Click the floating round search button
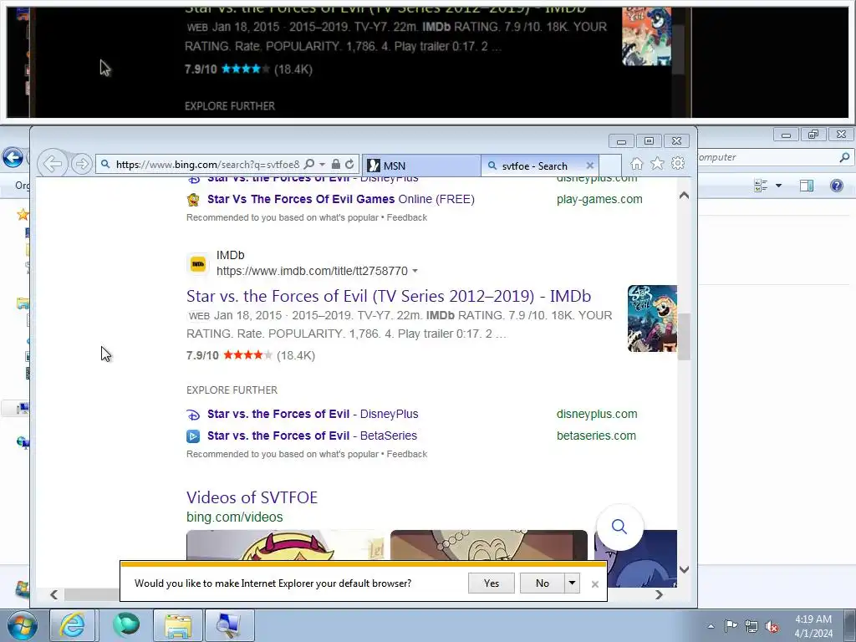The height and width of the screenshot is (642, 856). [x=619, y=527]
